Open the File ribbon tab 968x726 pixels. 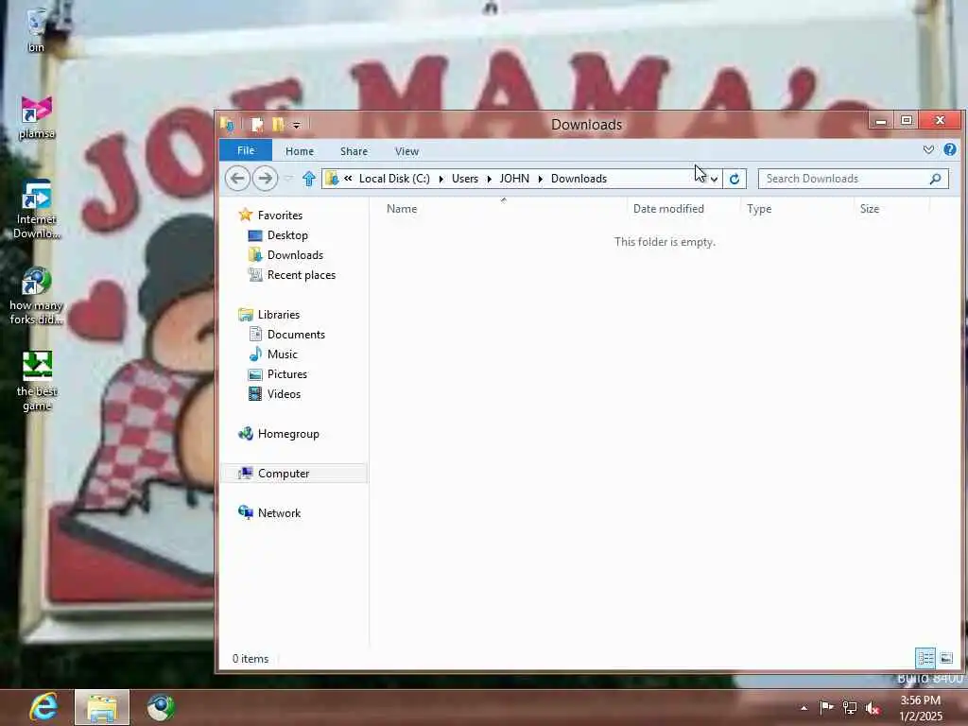pyautogui.click(x=246, y=150)
